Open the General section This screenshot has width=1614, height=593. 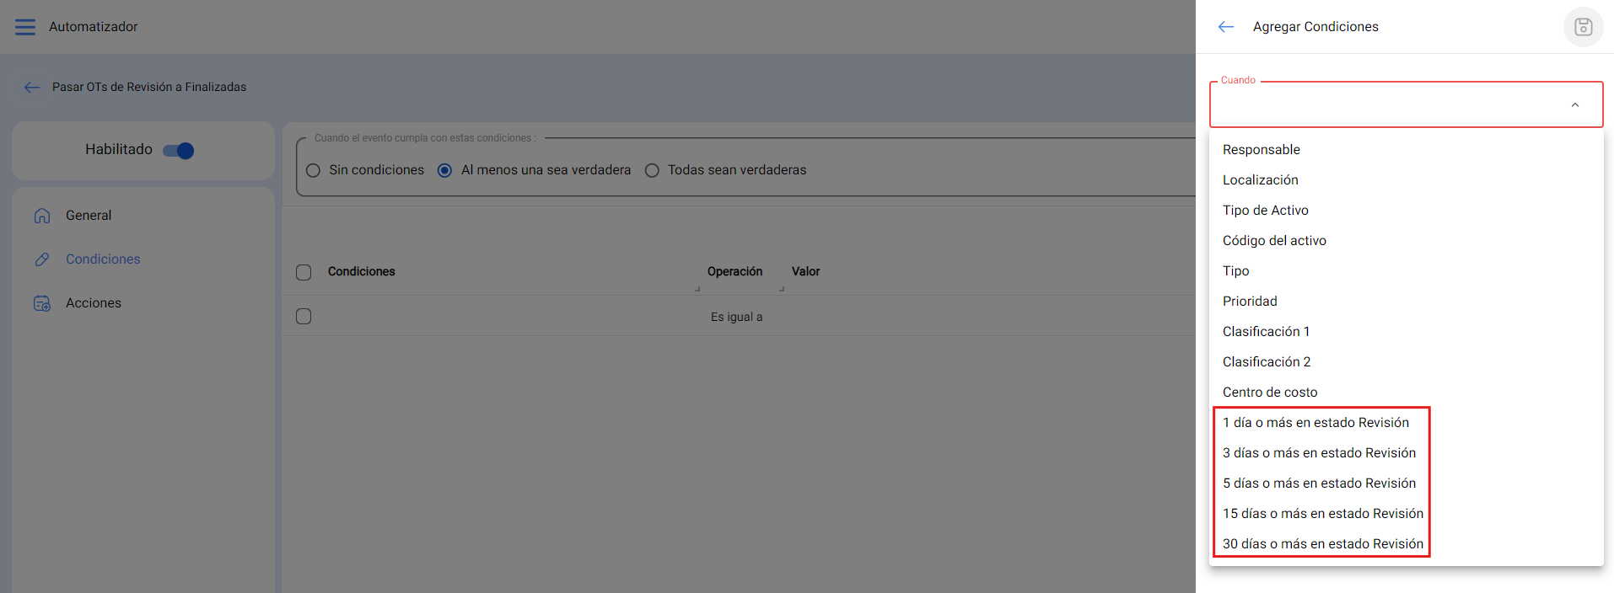[x=89, y=216]
